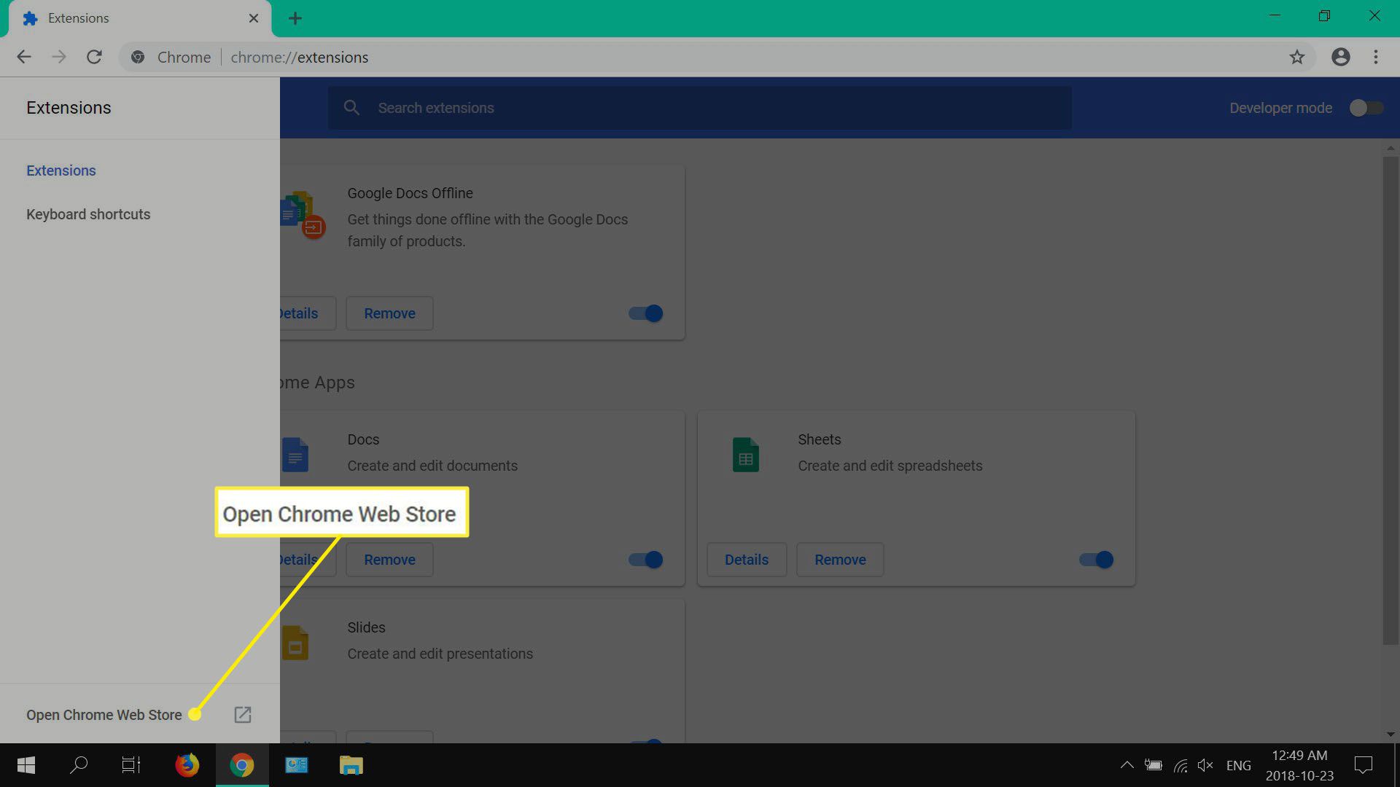Open Details for the Sheets app
The width and height of the screenshot is (1400, 787).
click(x=747, y=560)
